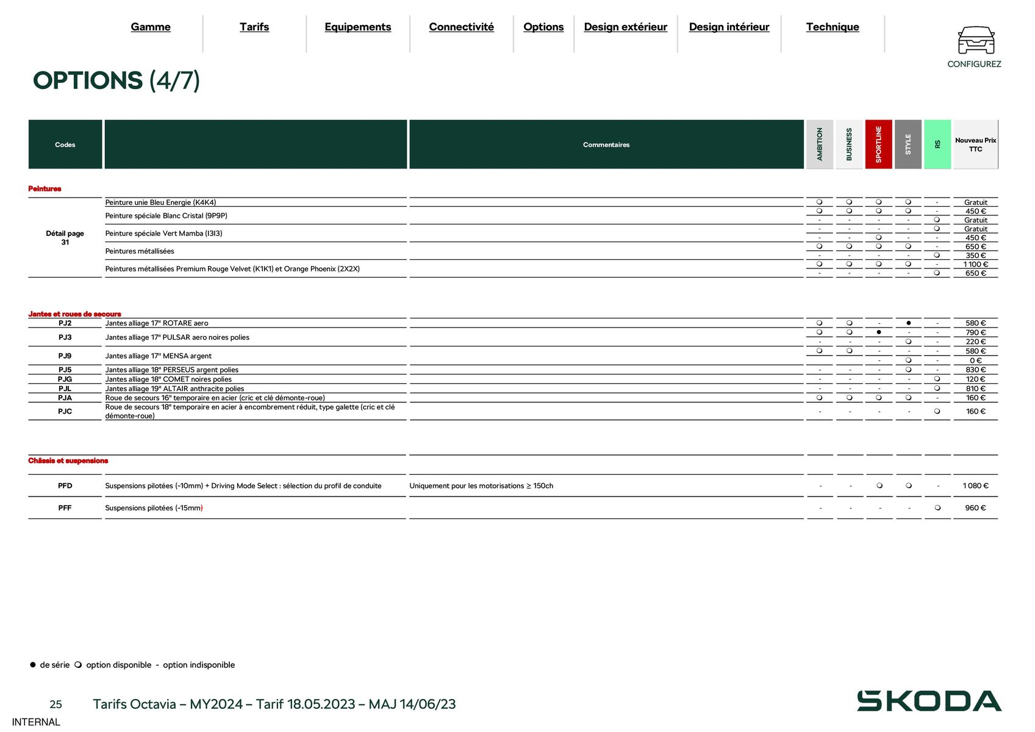The height and width of the screenshot is (732, 1035).
Task: Click the Commentaires column header
Action: [x=606, y=145]
